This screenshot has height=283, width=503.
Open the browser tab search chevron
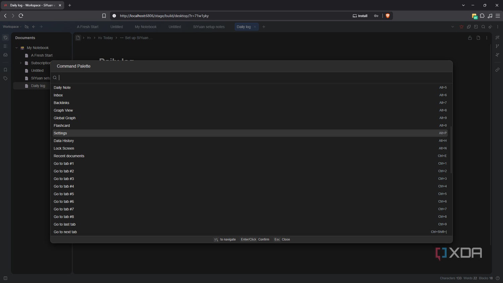(x=463, y=5)
